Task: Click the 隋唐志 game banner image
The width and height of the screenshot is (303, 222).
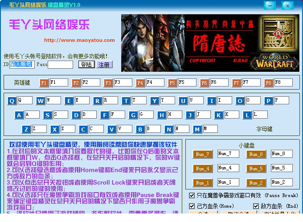Action: 220,43
